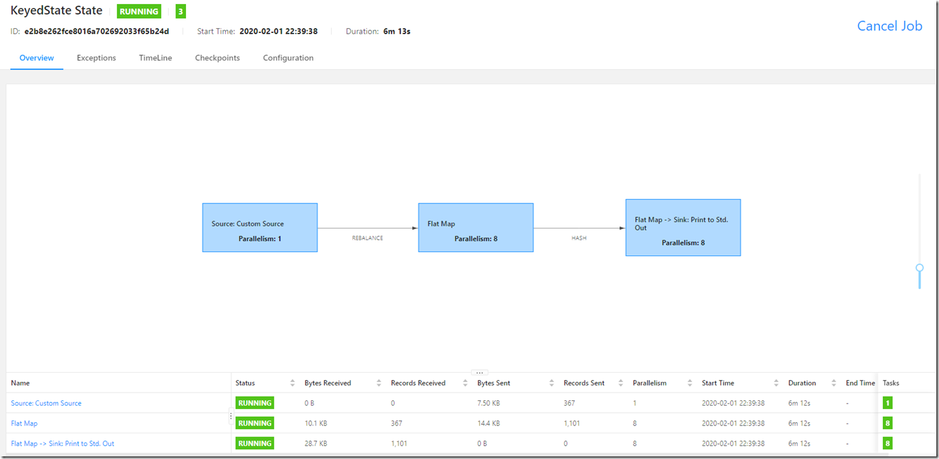
Task: Click the Name column header
Action: click(x=20, y=383)
